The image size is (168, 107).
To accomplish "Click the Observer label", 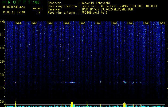I will 54,3.
